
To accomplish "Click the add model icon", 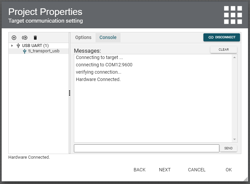I will click(14, 38).
